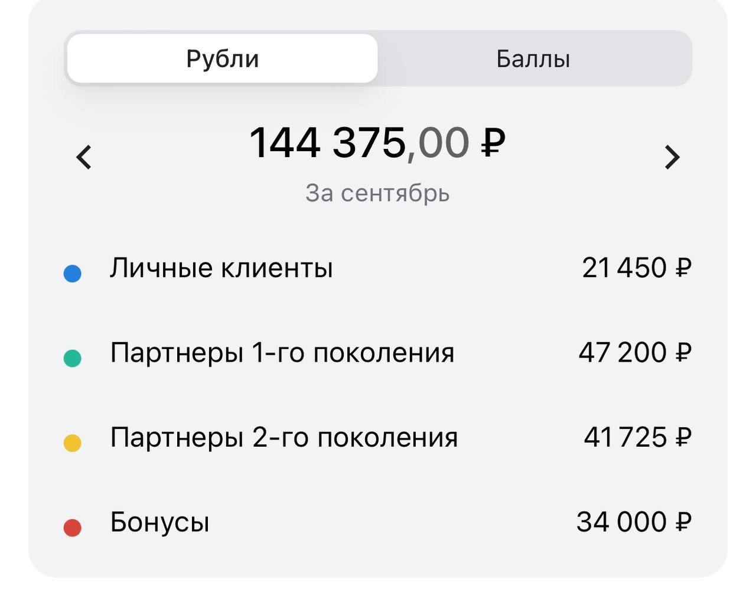Go to previous month with left chevron
This screenshot has height=615, width=756.
pos(84,157)
